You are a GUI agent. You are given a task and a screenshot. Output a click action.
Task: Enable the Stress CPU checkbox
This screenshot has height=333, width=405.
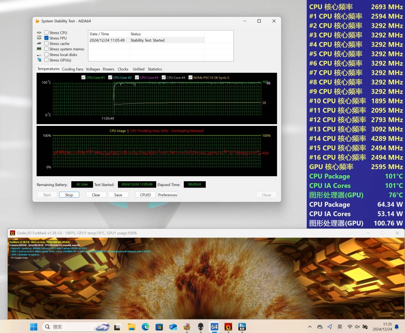47,33
